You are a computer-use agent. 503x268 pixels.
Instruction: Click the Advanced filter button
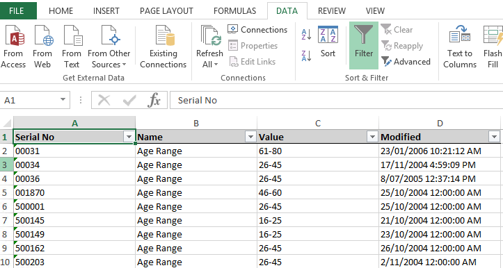406,62
